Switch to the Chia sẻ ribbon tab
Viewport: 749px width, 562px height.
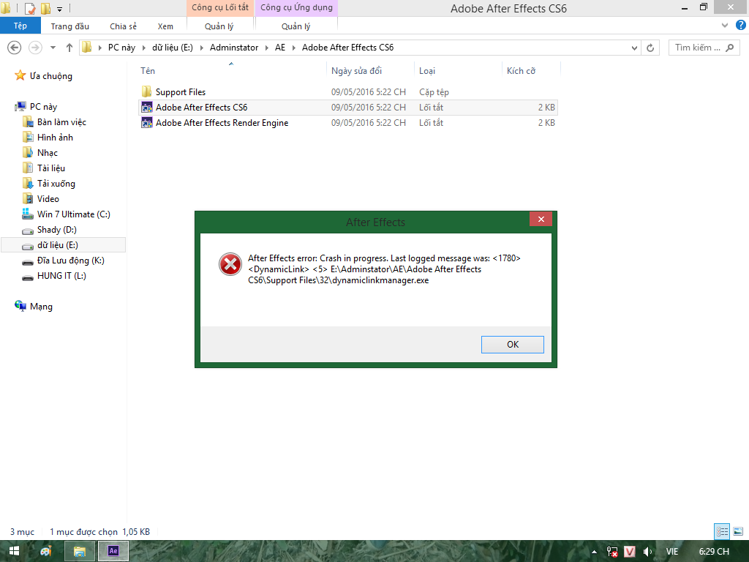point(123,26)
